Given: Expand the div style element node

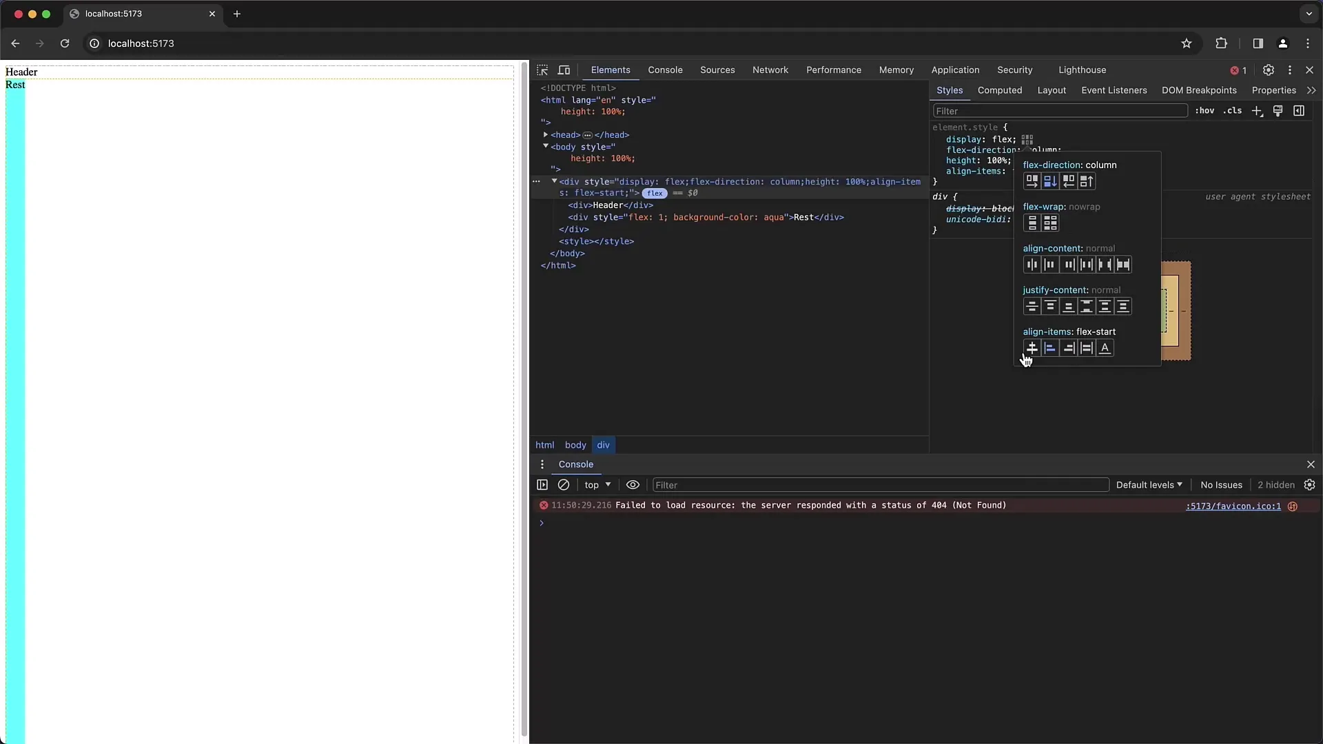Looking at the screenshot, I should coord(555,180).
